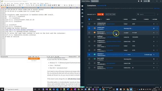This screenshot has height=91, width=162.
Task: Check the mysql-1 checkbox
Action: click(x=89, y=46)
